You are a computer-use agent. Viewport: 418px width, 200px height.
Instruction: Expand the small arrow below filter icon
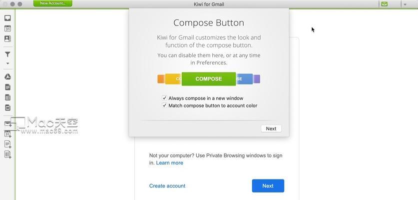[7, 63]
